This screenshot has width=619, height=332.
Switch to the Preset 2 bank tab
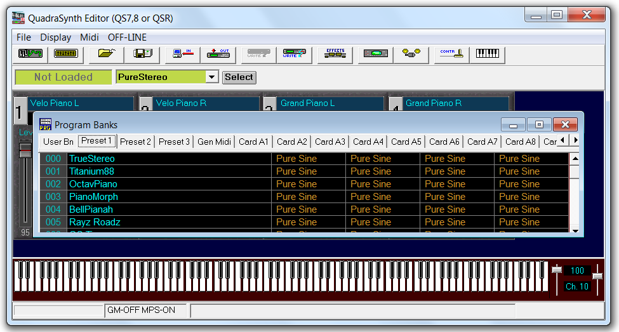click(x=135, y=142)
